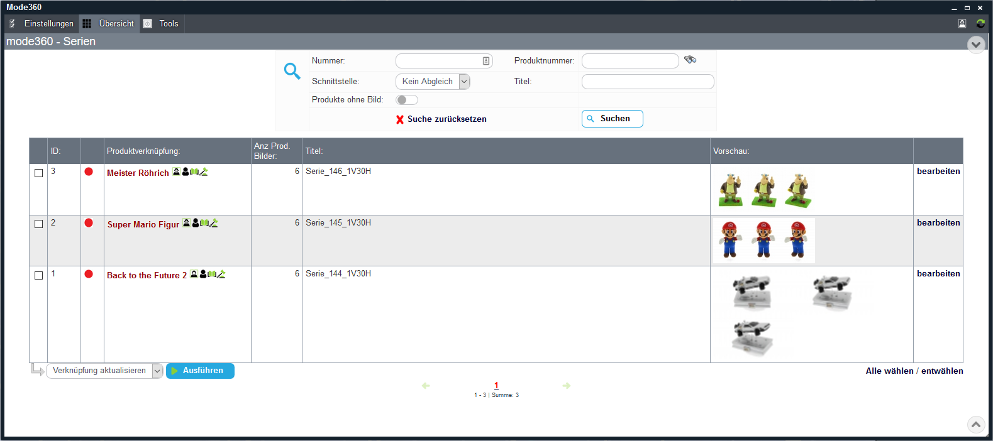Click bearbeiten for Serie_146_1V30H
This screenshot has height=441, width=993.
[938, 171]
